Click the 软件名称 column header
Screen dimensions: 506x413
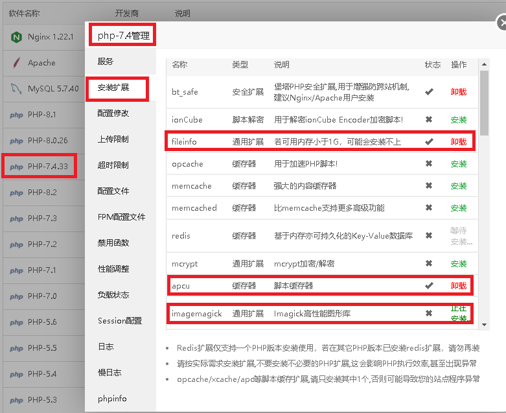pos(24,14)
